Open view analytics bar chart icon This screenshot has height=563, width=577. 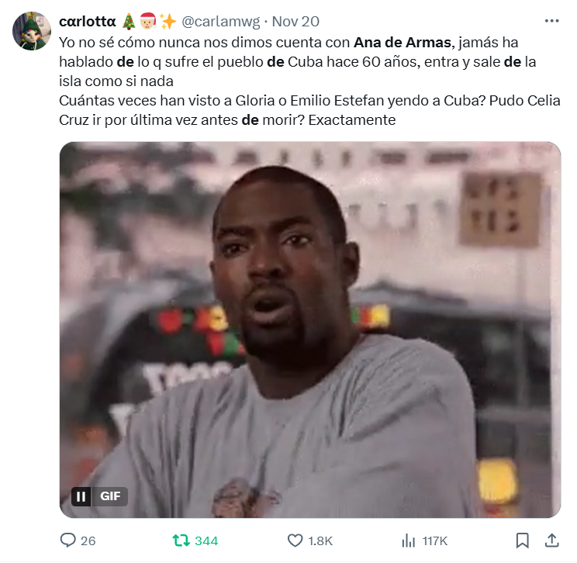[409, 541]
